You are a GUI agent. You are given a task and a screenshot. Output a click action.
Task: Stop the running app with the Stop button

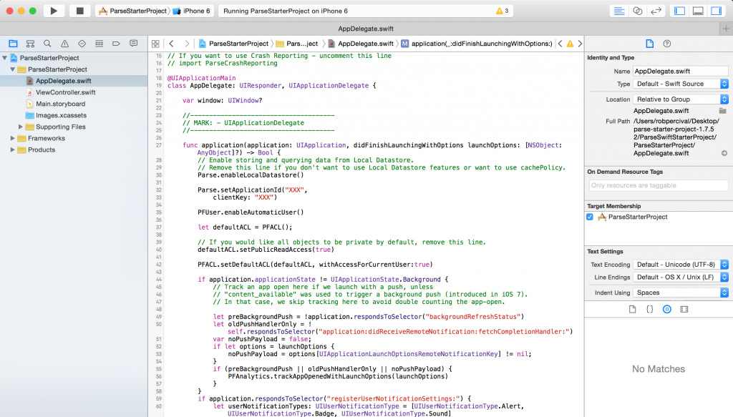(x=79, y=10)
